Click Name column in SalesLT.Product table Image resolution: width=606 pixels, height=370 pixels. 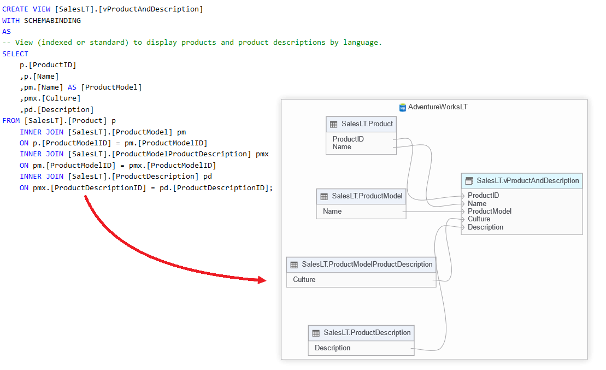click(342, 146)
